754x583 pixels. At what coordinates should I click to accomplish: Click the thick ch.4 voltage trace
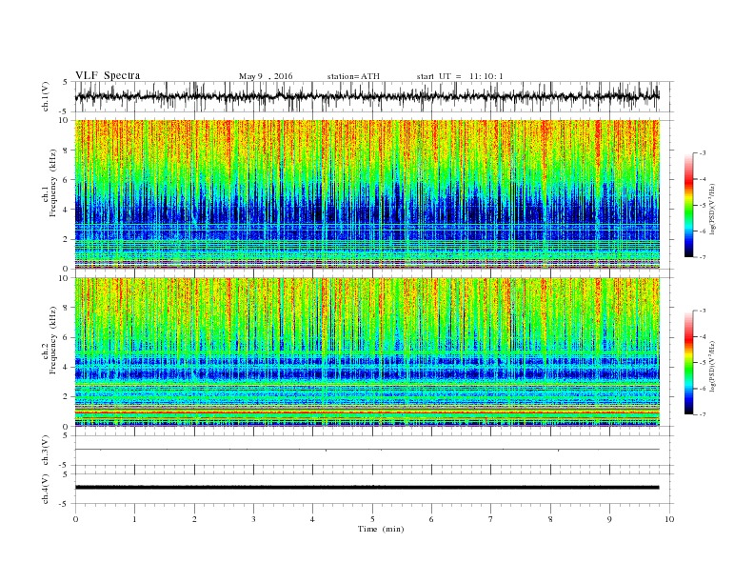pos(367,488)
